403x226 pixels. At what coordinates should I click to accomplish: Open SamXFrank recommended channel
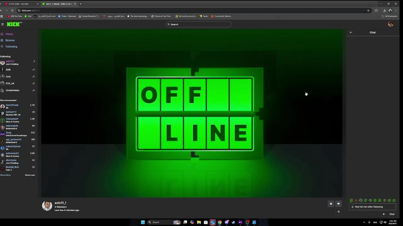pyautogui.click(x=18, y=106)
